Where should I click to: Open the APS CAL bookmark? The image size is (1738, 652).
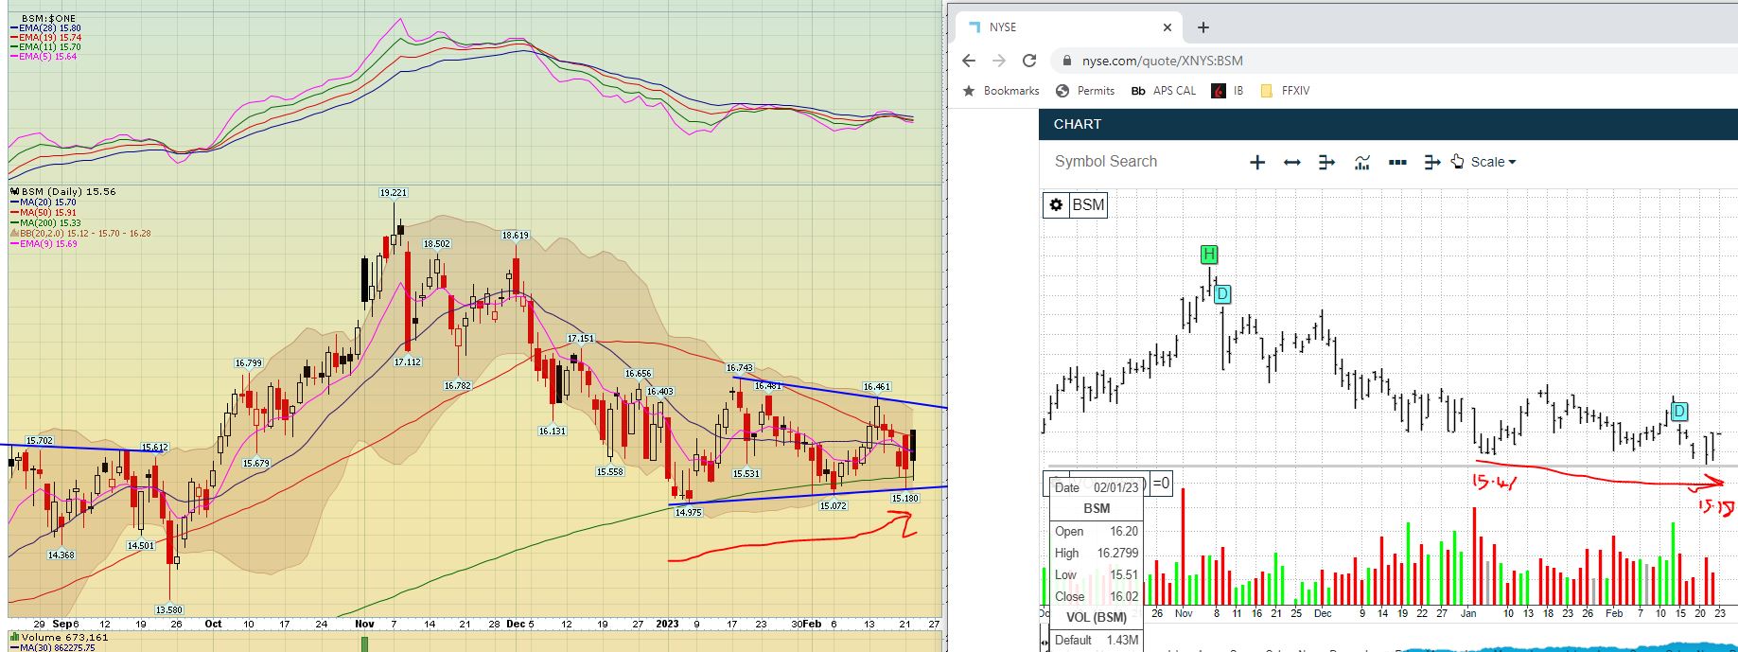pyautogui.click(x=1164, y=91)
